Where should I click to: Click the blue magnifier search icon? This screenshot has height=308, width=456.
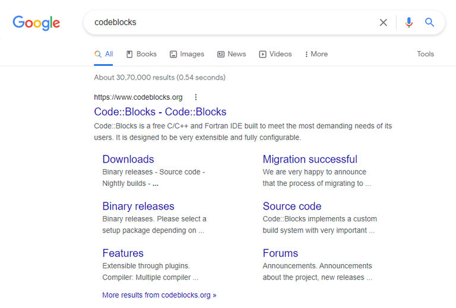point(430,23)
